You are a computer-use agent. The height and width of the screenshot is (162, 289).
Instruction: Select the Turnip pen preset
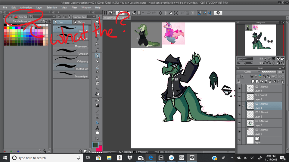click(x=71, y=51)
